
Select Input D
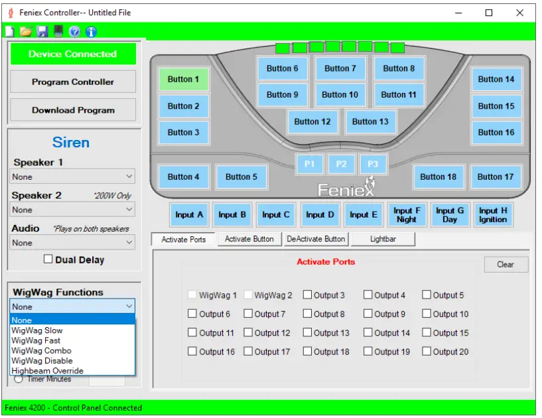click(x=320, y=215)
